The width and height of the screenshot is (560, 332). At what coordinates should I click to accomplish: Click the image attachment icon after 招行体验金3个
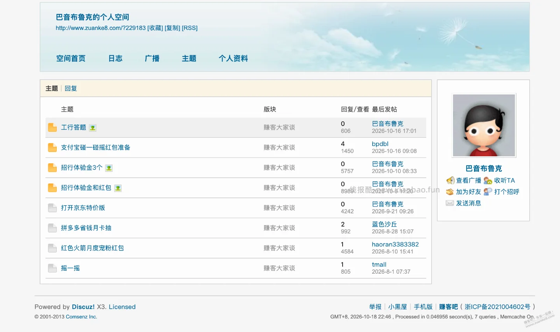(x=109, y=168)
